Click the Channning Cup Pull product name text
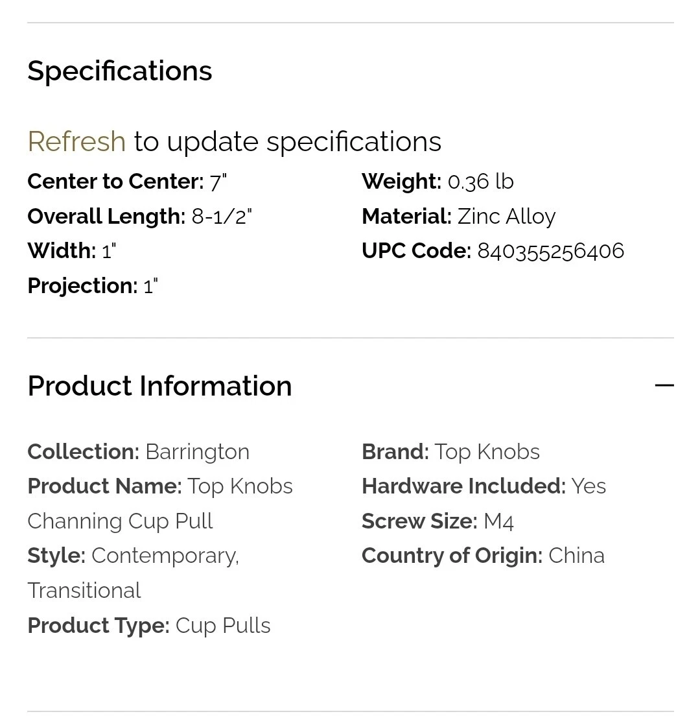This screenshot has width=700, height=725. (121, 521)
